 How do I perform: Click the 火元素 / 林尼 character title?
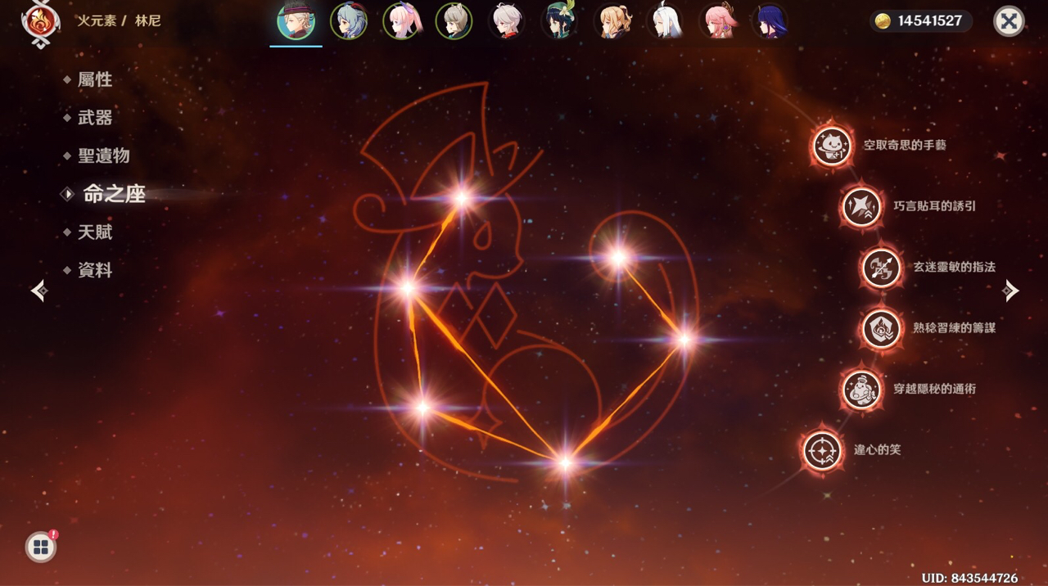pos(119,20)
